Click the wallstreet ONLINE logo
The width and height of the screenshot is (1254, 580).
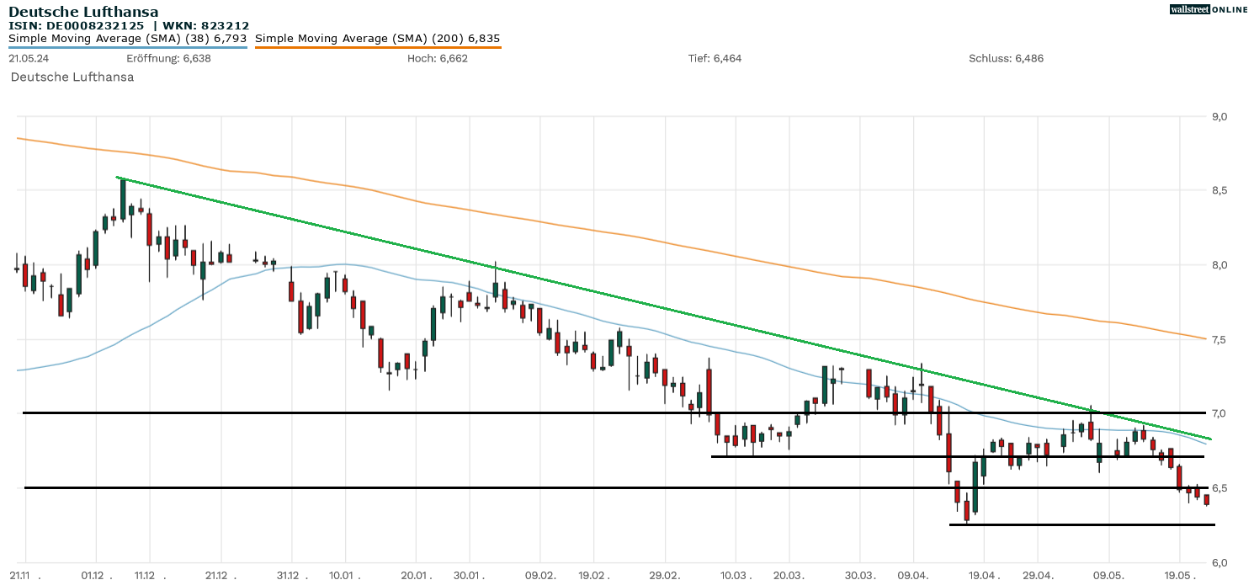tap(1209, 9)
